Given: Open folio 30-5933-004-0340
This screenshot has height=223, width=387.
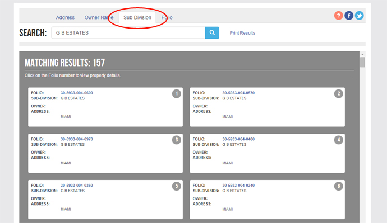Looking at the screenshot, I should (x=238, y=186).
